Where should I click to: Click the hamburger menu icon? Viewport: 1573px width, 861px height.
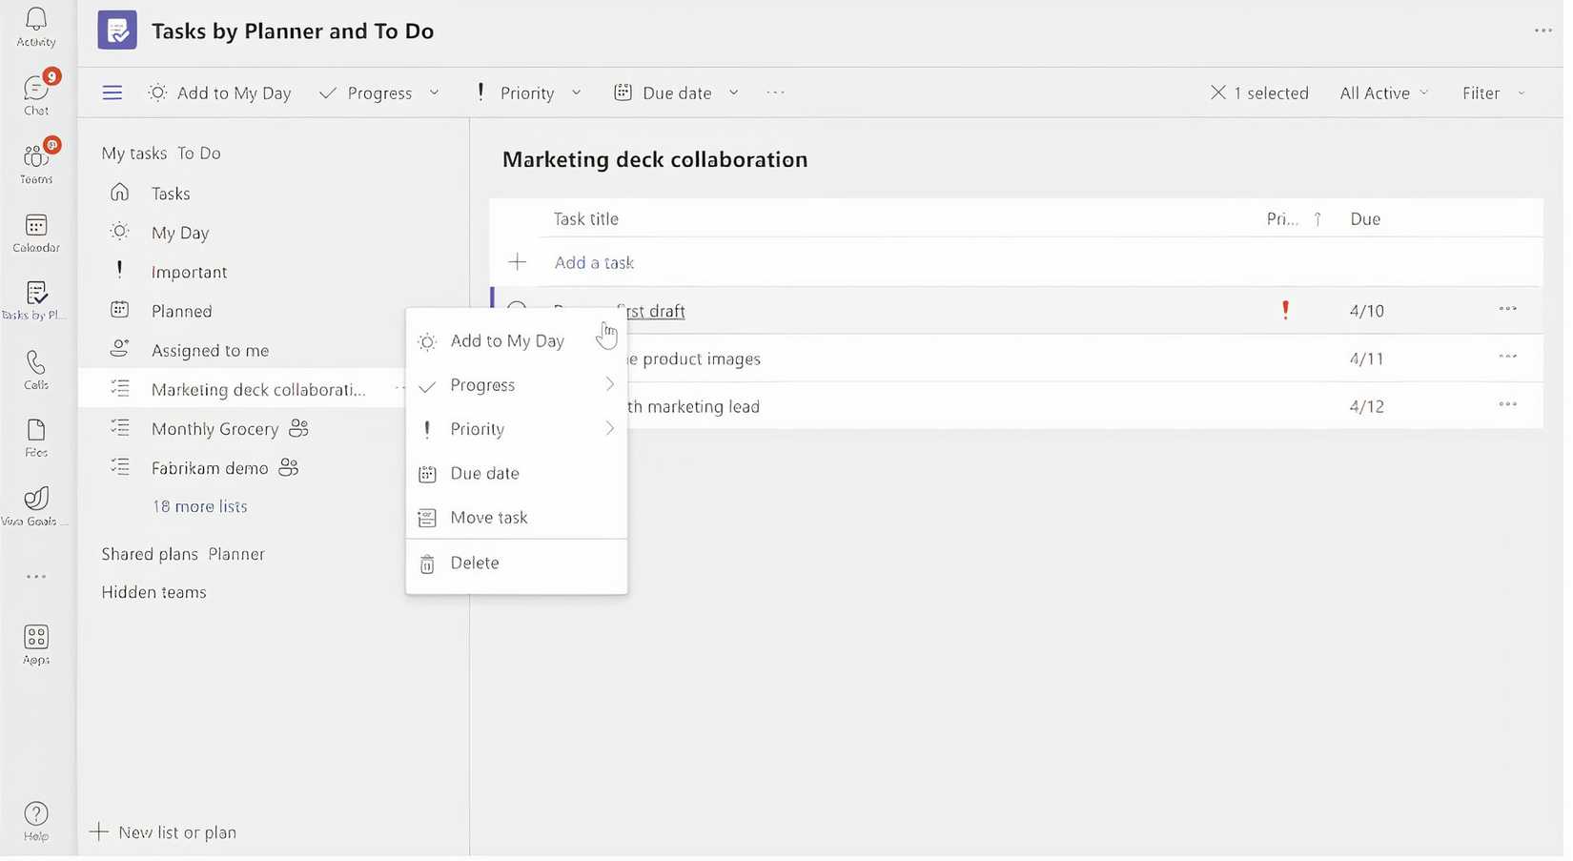click(112, 92)
